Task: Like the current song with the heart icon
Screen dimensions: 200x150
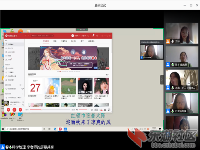Action: [23, 102]
